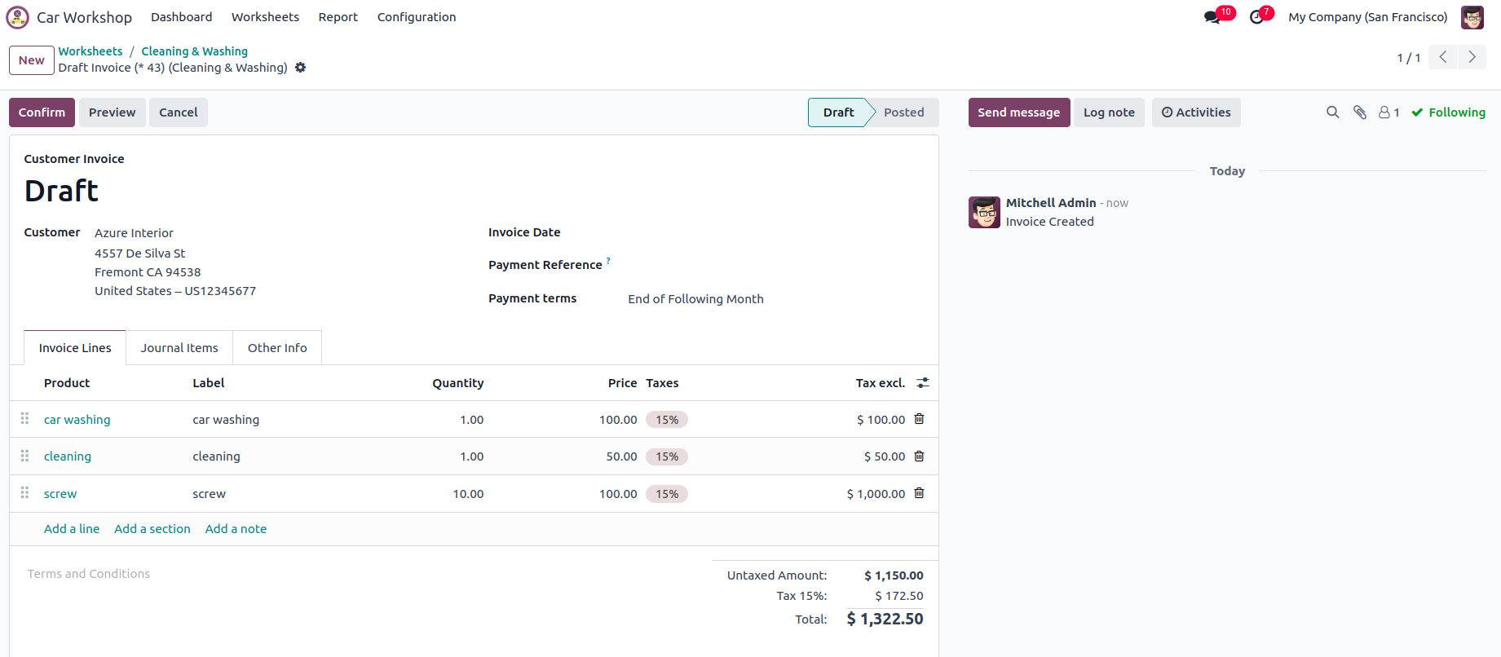The image size is (1501, 657).
Task: Delete the car washing invoice line
Action: click(x=919, y=419)
